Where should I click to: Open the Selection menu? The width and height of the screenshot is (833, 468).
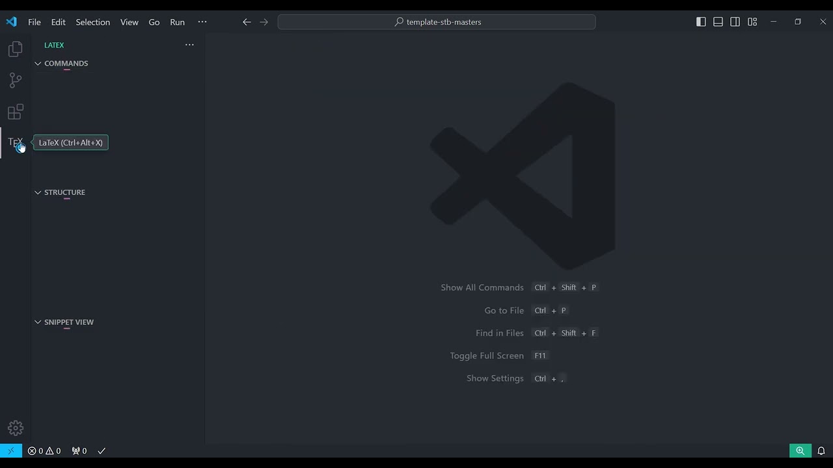[x=93, y=22]
